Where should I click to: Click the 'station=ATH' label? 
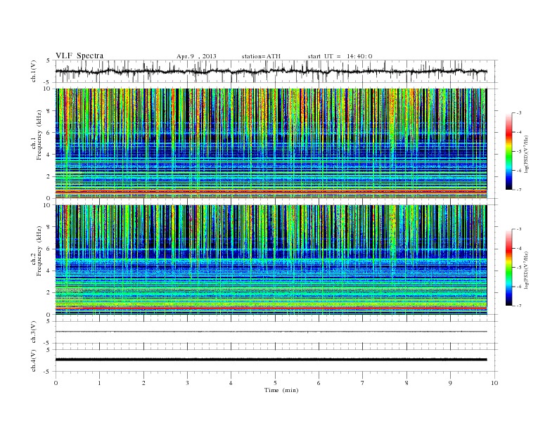coord(261,56)
